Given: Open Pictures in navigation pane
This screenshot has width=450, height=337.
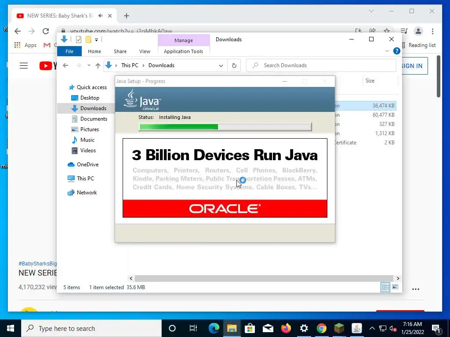Looking at the screenshot, I should [85, 129].
